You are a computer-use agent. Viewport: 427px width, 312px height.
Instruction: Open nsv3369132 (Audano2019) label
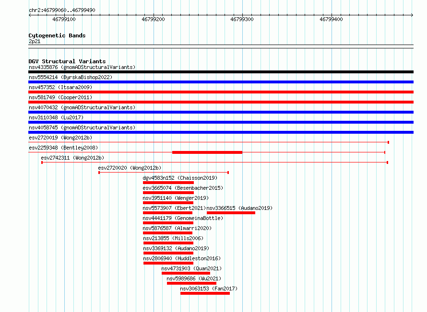pyautogui.click(x=176, y=248)
